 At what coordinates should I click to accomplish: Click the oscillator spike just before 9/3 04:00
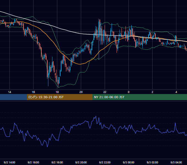175,123
